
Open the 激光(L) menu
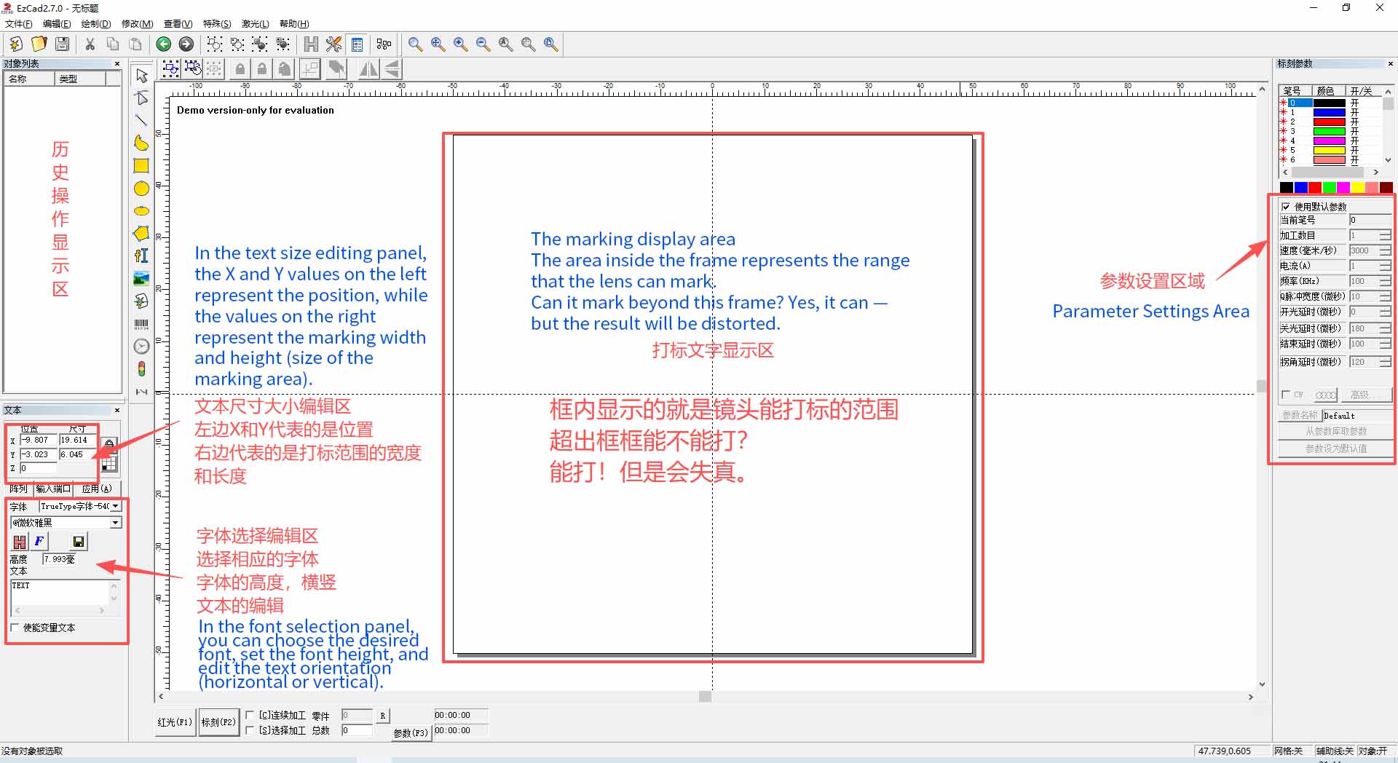254,23
